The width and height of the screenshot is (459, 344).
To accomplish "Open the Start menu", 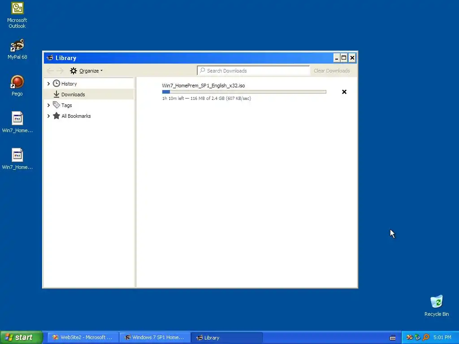I will (x=21, y=337).
